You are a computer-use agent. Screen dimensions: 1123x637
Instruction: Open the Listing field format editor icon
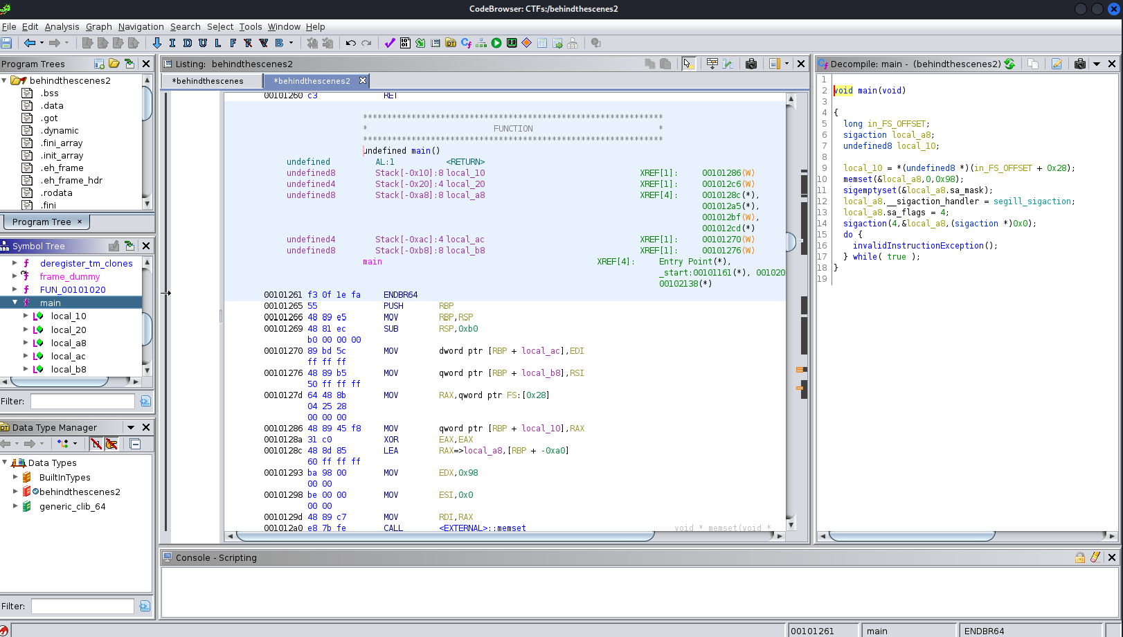(x=712, y=64)
